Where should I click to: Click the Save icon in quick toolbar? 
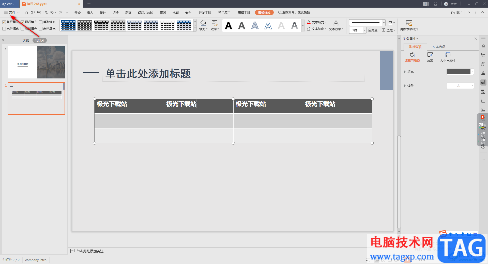26,12
